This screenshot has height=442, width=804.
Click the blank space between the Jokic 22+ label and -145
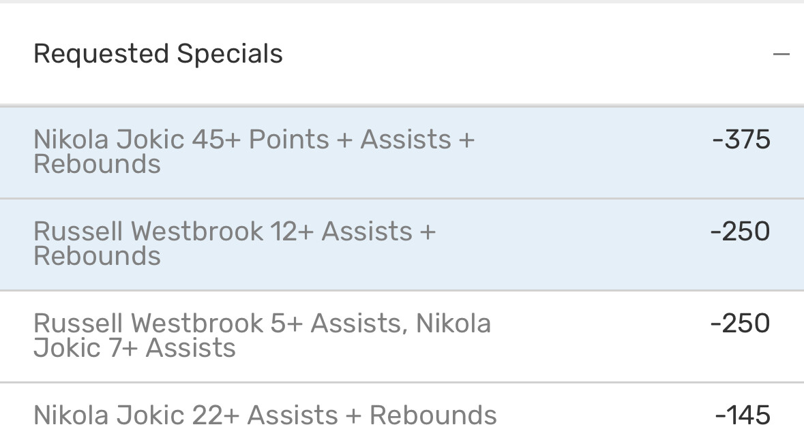[607, 415]
